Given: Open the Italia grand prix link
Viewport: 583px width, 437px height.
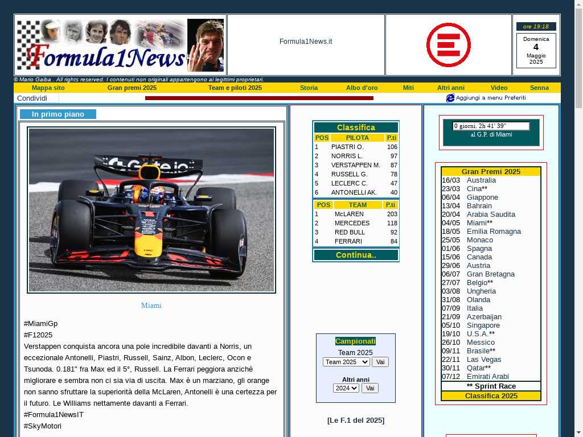Looking at the screenshot, I should coord(475,308).
